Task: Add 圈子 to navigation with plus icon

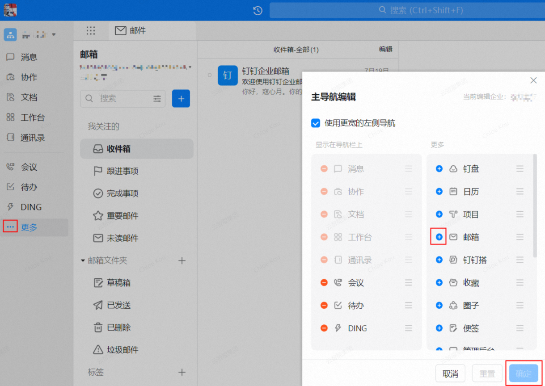Action: 439,305
